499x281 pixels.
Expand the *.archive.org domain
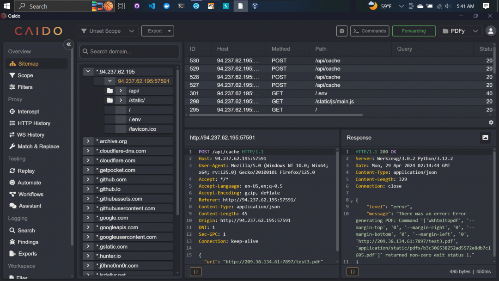(88, 141)
